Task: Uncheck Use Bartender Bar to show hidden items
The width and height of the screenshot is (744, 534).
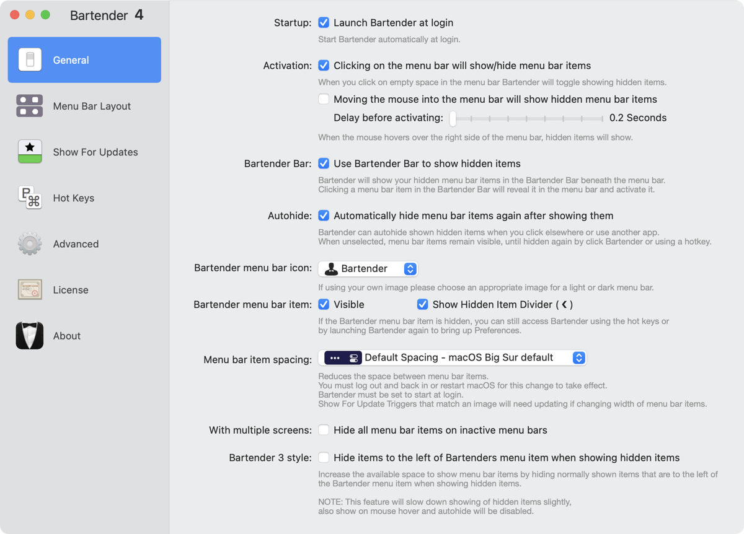Action: tap(324, 164)
